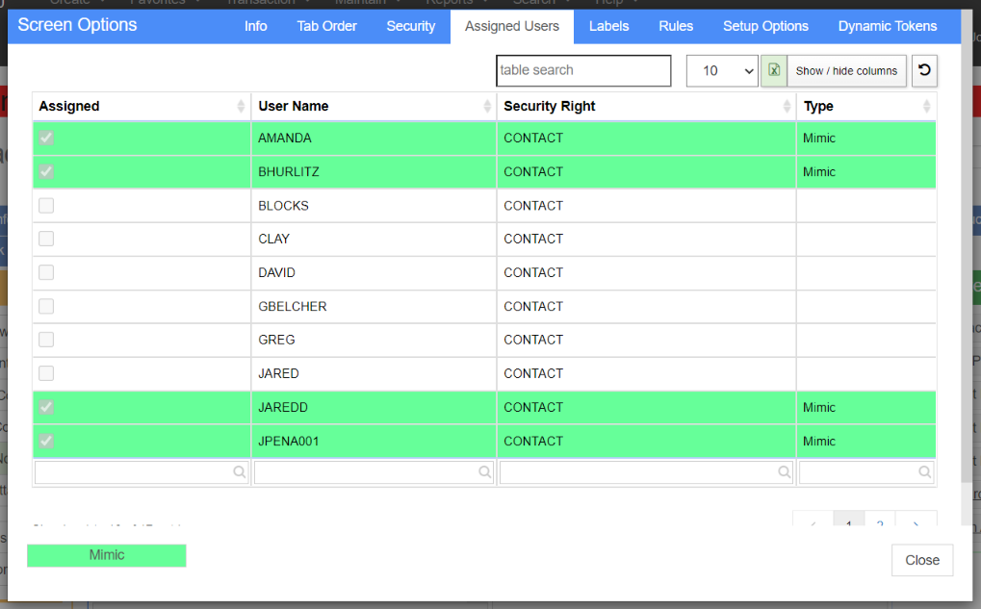
Task: Open the Show / hide columns menu
Action: 846,70
